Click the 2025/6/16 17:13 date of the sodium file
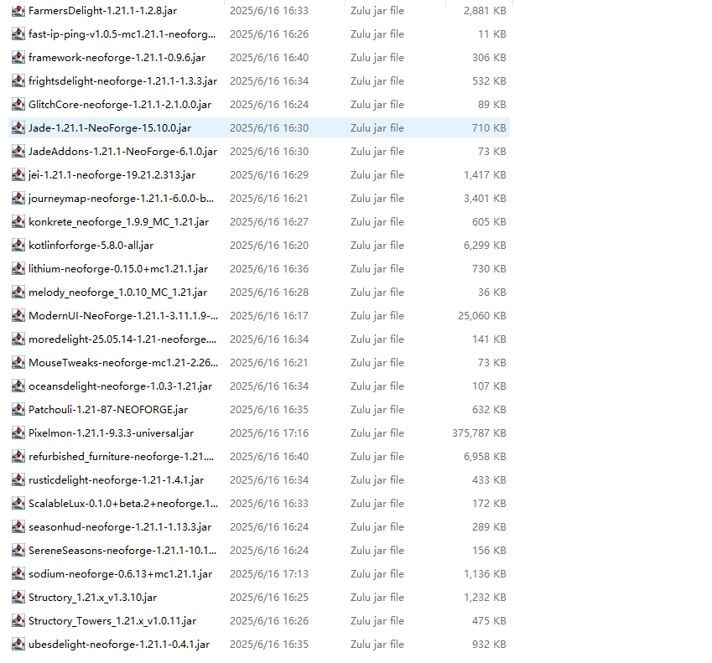Viewport: 712px width, 663px height. pos(268,574)
